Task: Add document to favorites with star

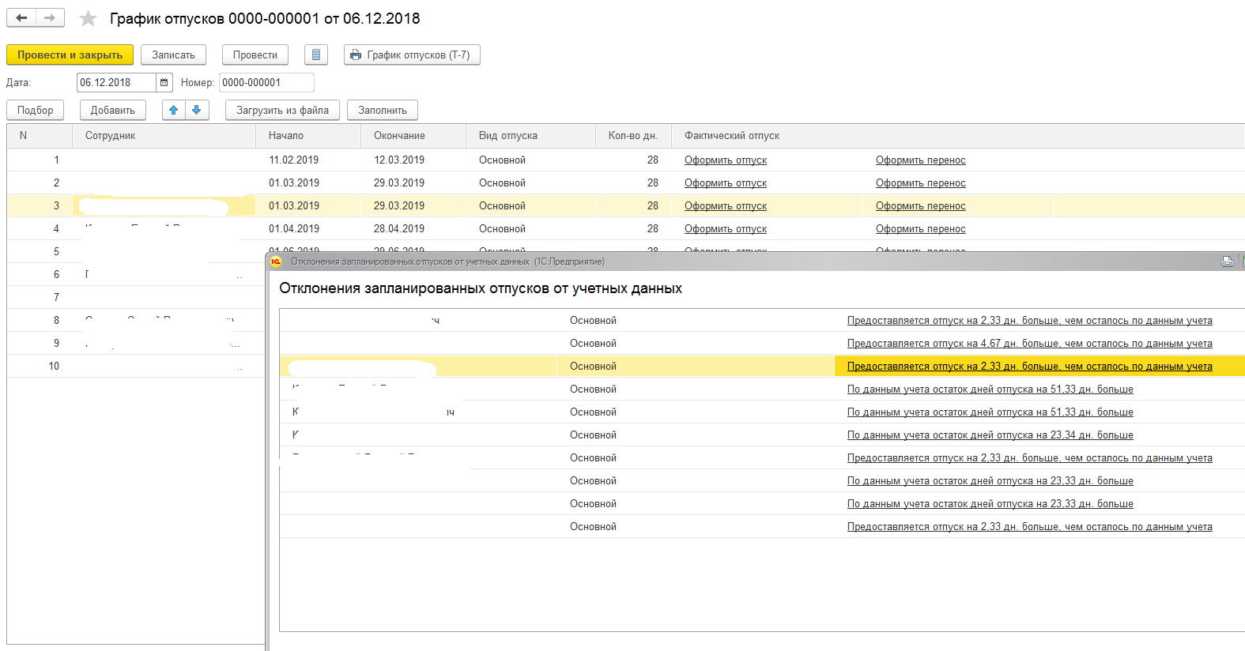Action: click(x=88, y=18)
